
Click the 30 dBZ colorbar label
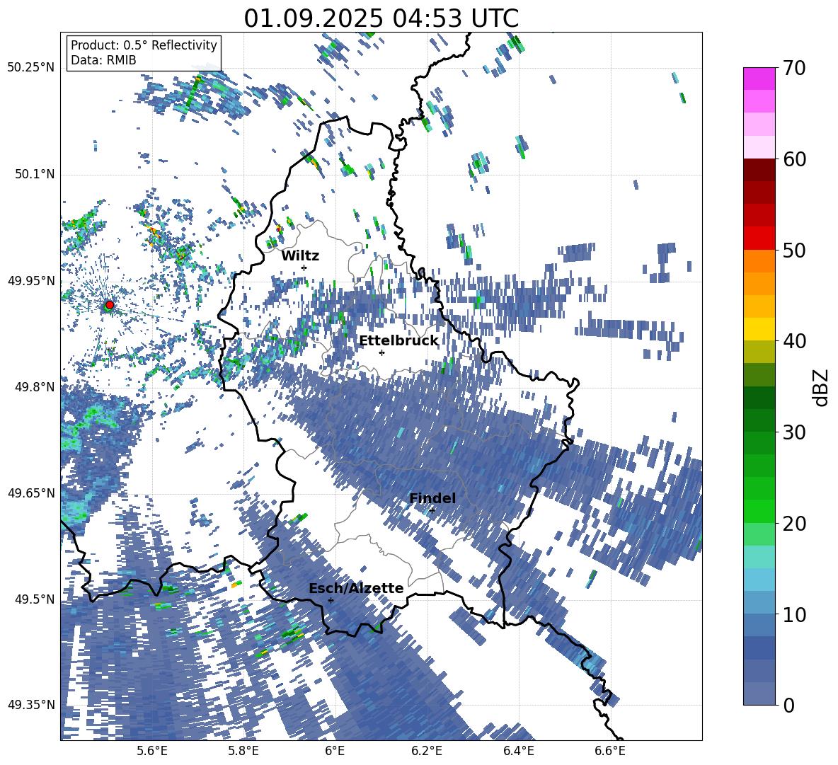(794, 432)
